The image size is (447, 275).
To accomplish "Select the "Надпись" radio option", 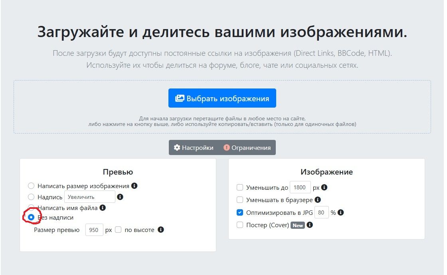I will pyautogui.click(x=31, y=197).
